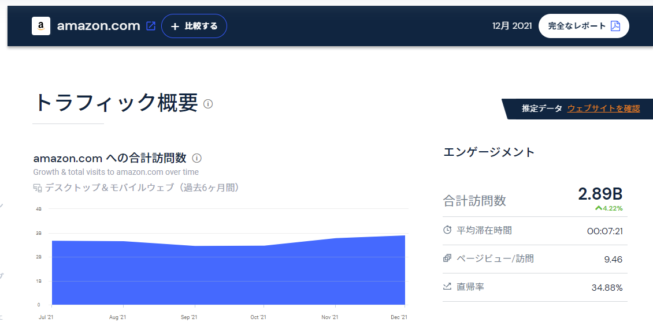The height and width of the screenshot is (326, 653).
Task: Click the clock icon for 平均滞在時間
Action: [447, 230]
